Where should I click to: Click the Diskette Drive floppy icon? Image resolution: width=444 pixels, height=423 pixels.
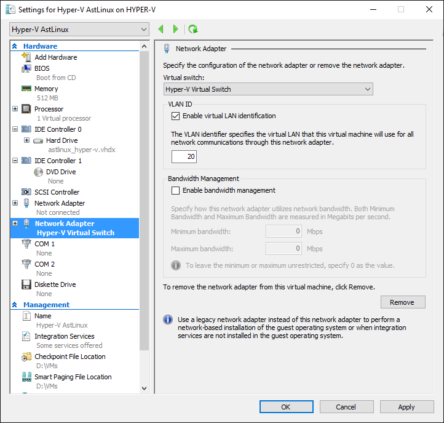(26, 284)
